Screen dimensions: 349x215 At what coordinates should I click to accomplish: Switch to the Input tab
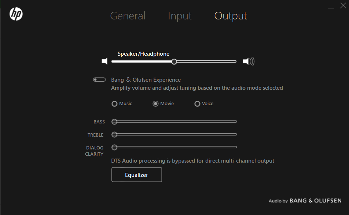pos(180,16)
